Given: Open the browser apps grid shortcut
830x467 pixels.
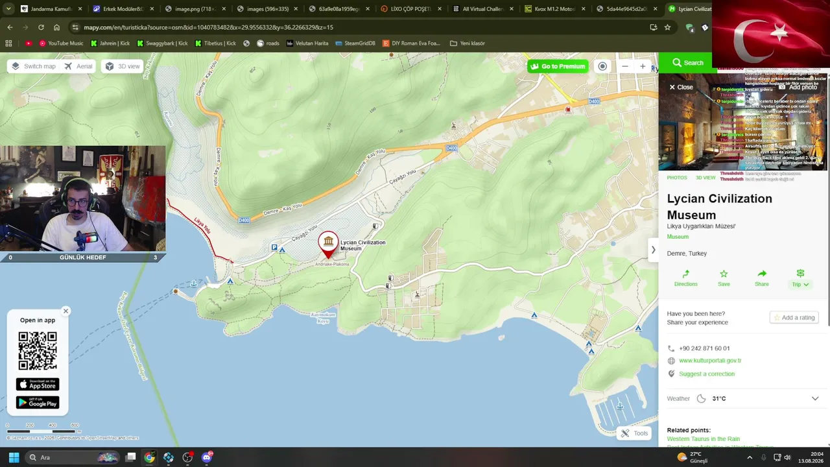Looking at the screenshot, I should click(8, 43).
